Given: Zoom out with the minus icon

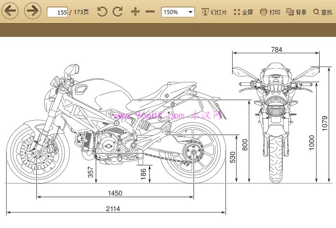Looking at the screenshot, I should click(150, 12).
